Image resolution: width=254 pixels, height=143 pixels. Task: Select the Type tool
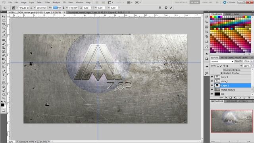tap(4, 75)
